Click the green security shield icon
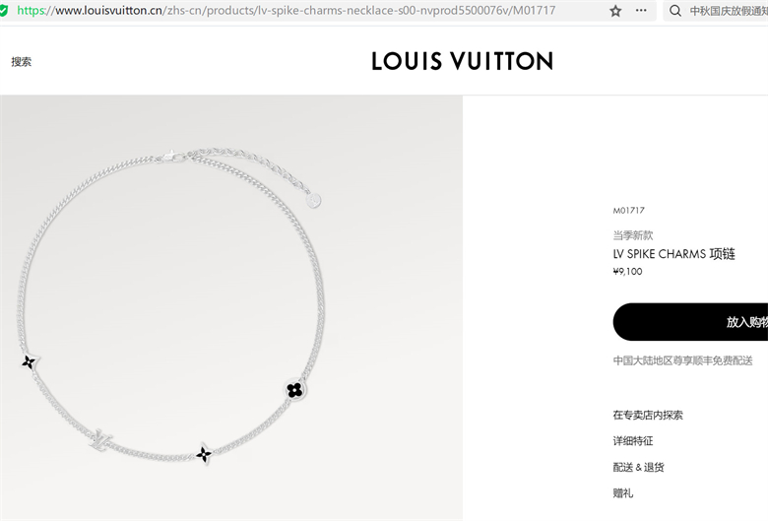The image size is (768, 521). point(3,10)
